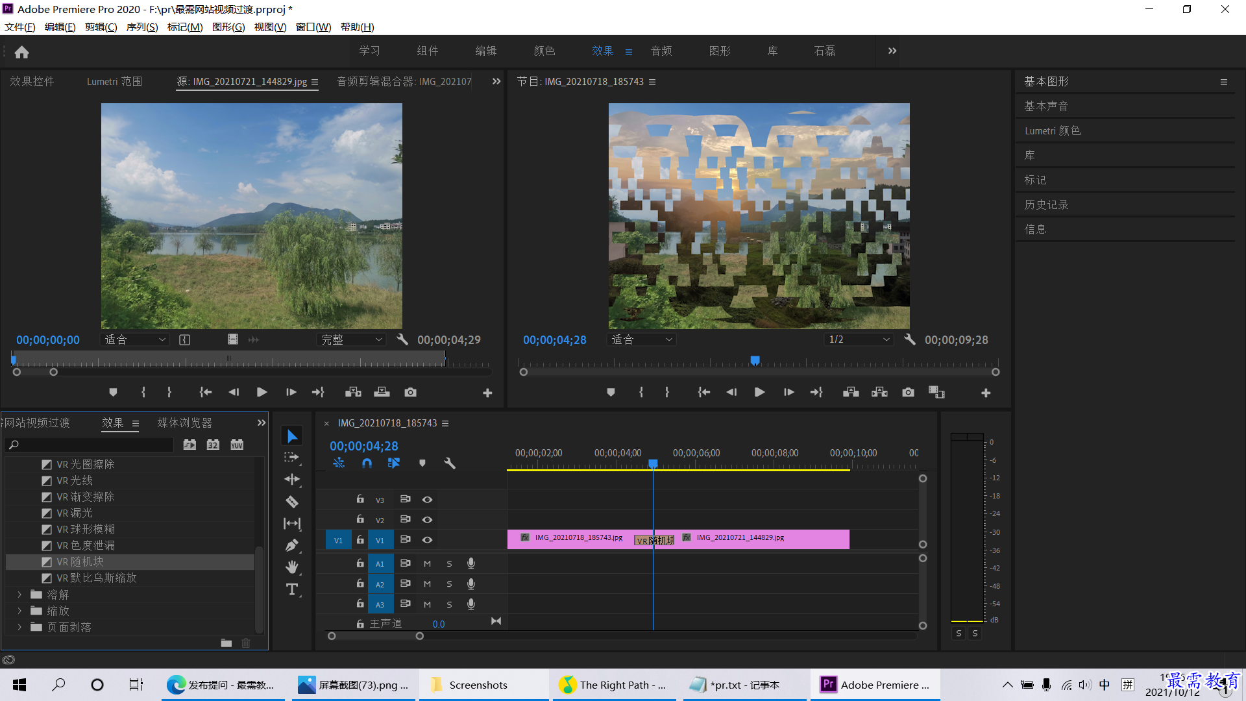The image size is (1246, 701).
Task: Hide video track V2 output
Action: click(x=427, y=520)
